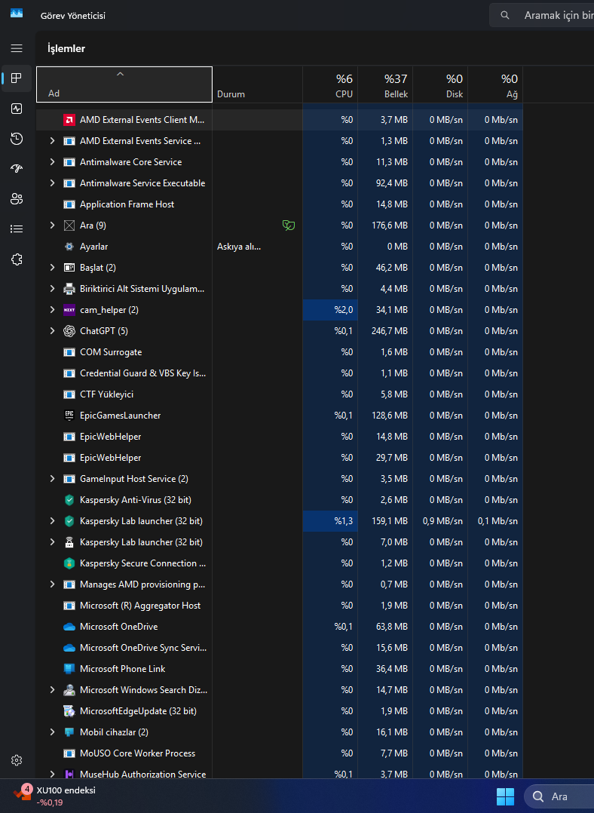594x813 pixels.
Task: Click the taskbar Ara search box
Action: click(559, 796)
